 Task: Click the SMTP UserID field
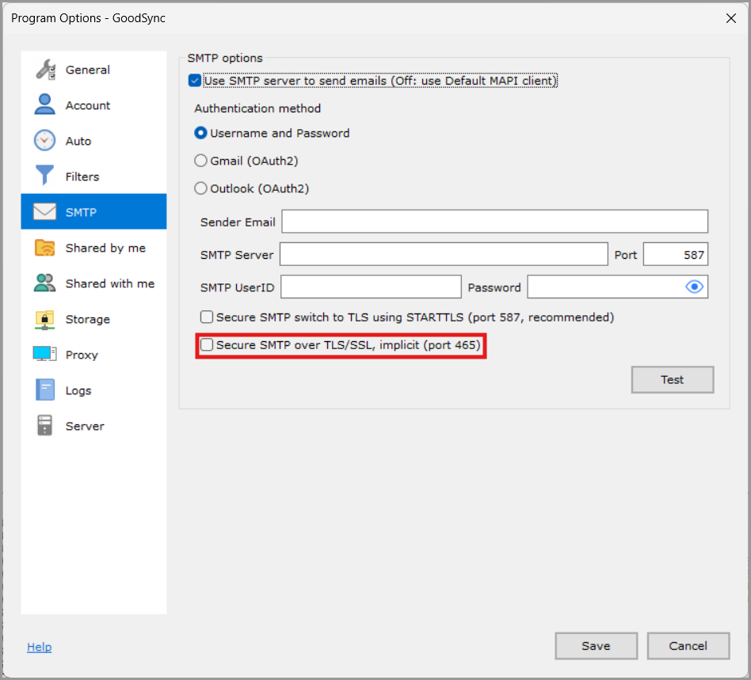click(x=372, y=287)
